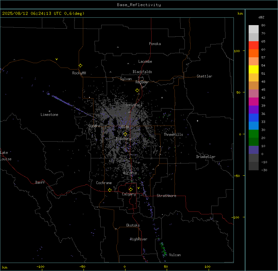Click the Strathmore label
The image size is (278, 271).
pos(166,196)
